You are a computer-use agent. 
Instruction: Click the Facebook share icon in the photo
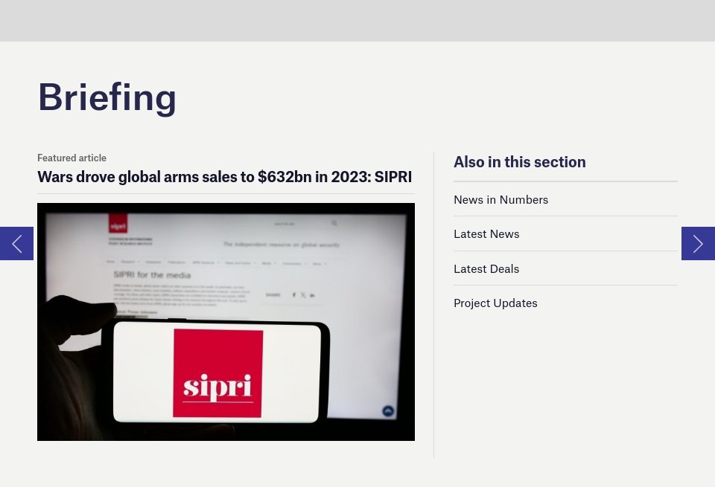tap(293, 295)
